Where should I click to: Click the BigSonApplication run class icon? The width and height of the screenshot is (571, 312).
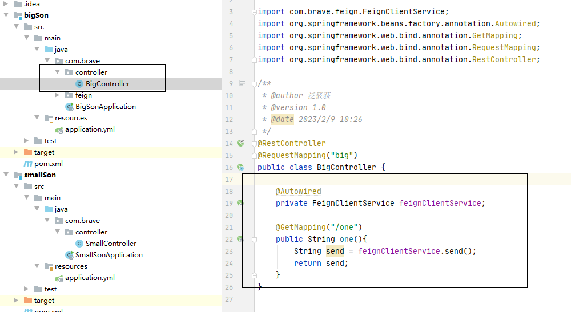coord(69,107)
